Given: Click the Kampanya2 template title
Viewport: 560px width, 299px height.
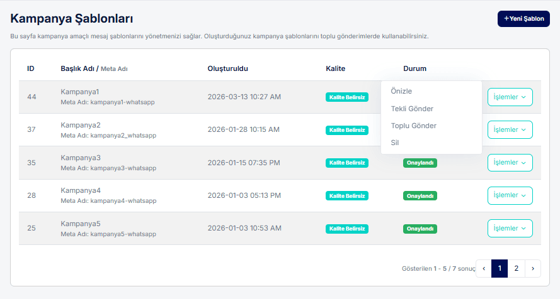Looking at the screenshot, I should pyautogui.click(x=81, y=125).
